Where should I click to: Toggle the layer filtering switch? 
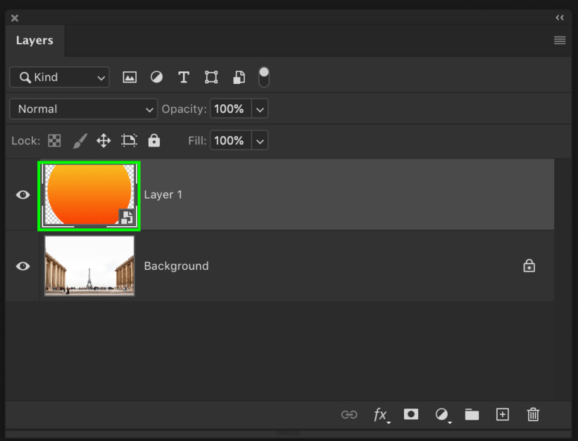click(x=263, y=77)
